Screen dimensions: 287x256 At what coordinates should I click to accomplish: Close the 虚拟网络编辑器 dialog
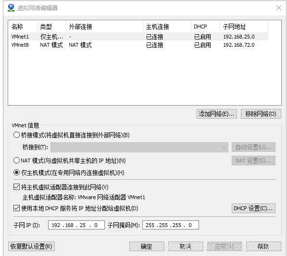(x=279, y=8)
